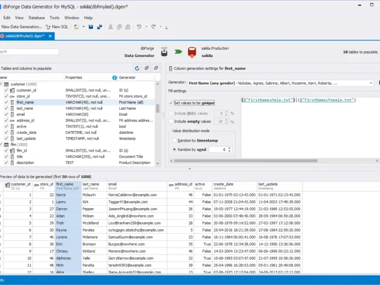Select the Random by timestamp option
Screen dimensions: 380x285
coord(174,141)
